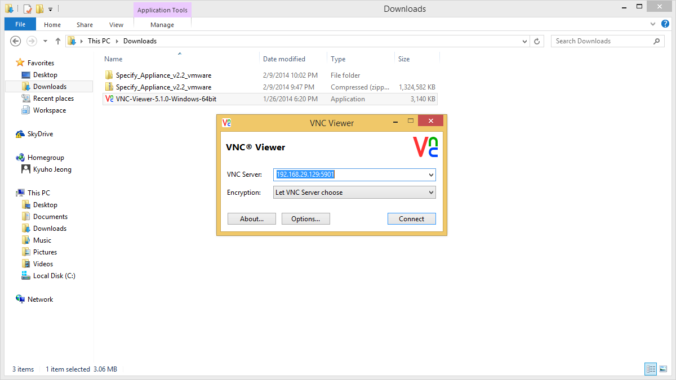Click the Local Disk (C:) drive icon

[x=26, y=276]
